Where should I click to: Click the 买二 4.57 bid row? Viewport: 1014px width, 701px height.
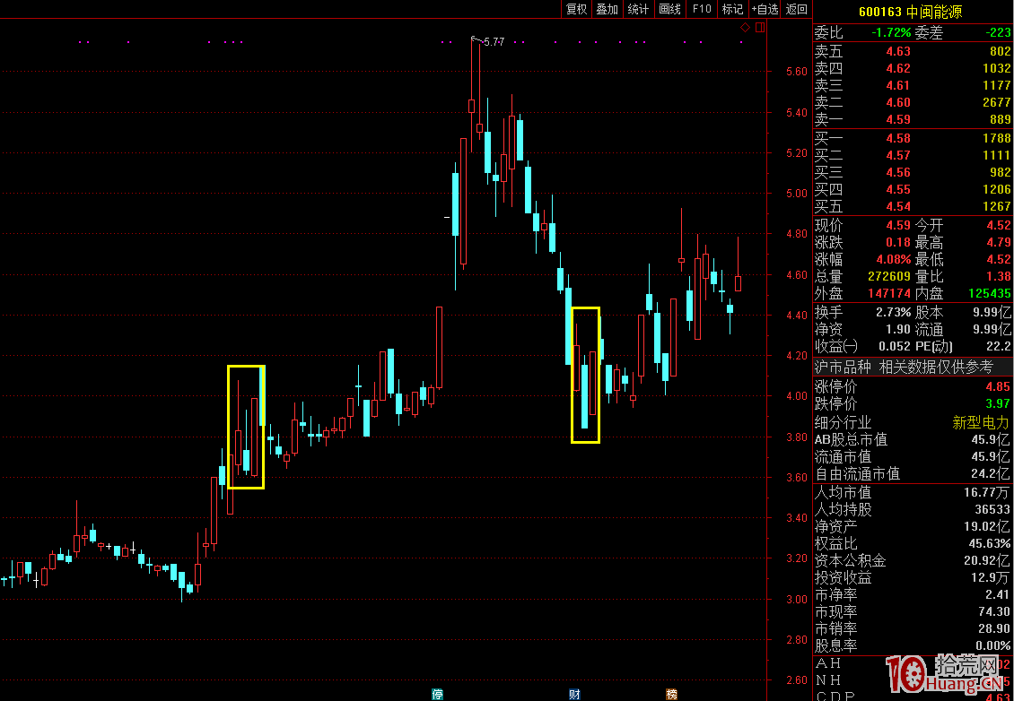pos(913,155)
